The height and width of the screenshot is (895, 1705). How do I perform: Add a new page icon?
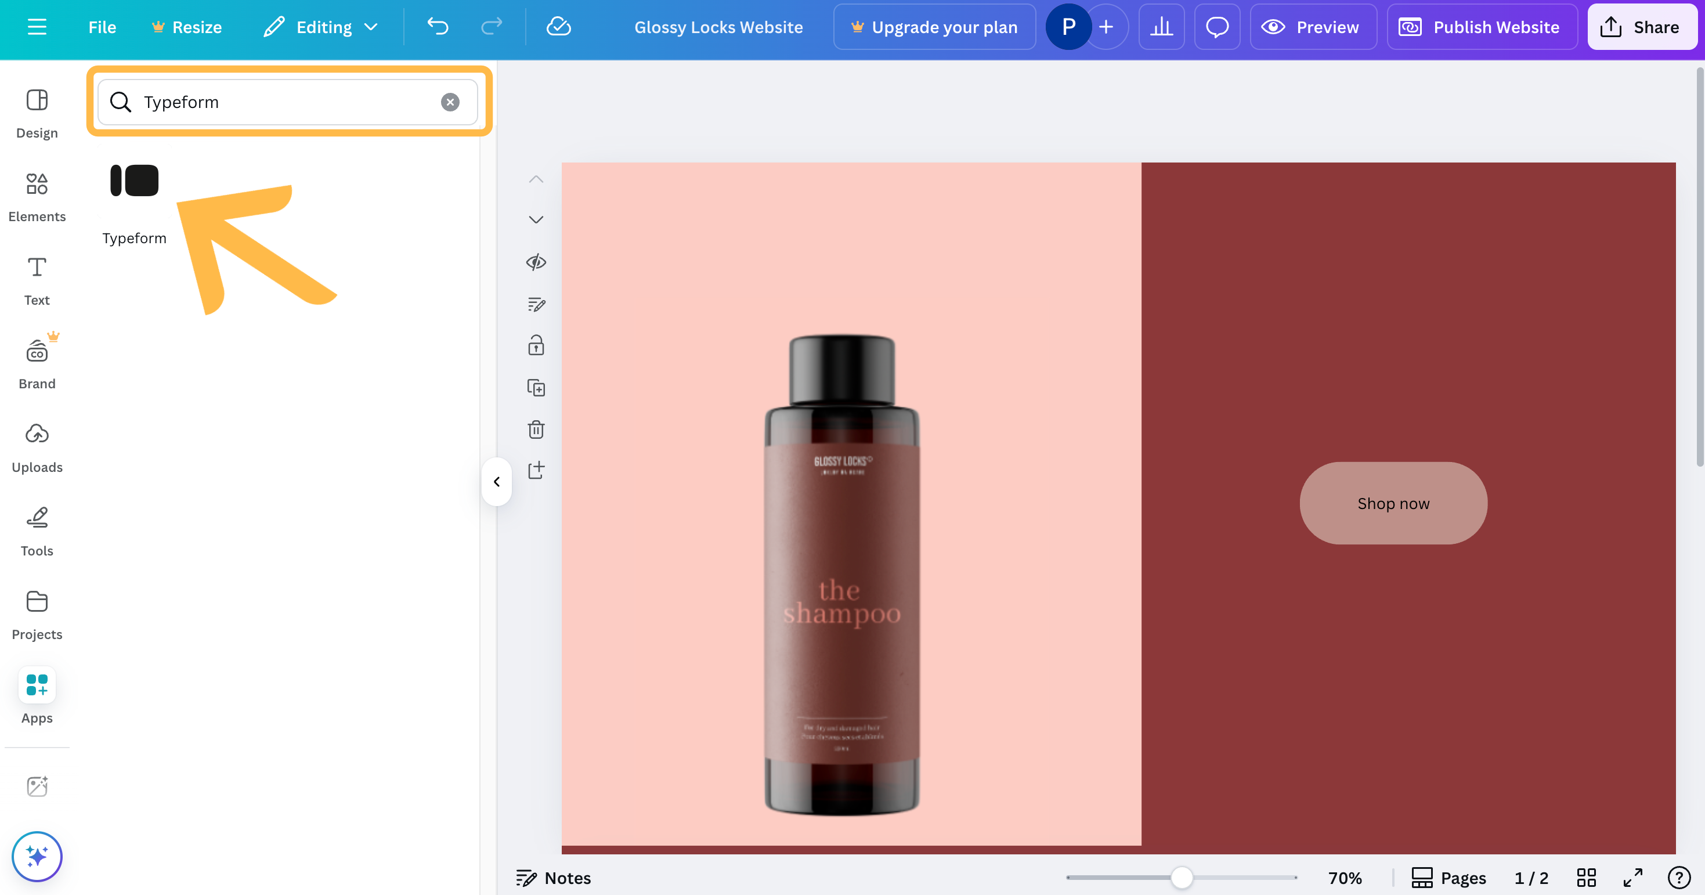(x=536, y=470)
